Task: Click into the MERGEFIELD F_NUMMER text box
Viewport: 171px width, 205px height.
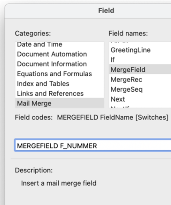Action: [x=93, y=146]
